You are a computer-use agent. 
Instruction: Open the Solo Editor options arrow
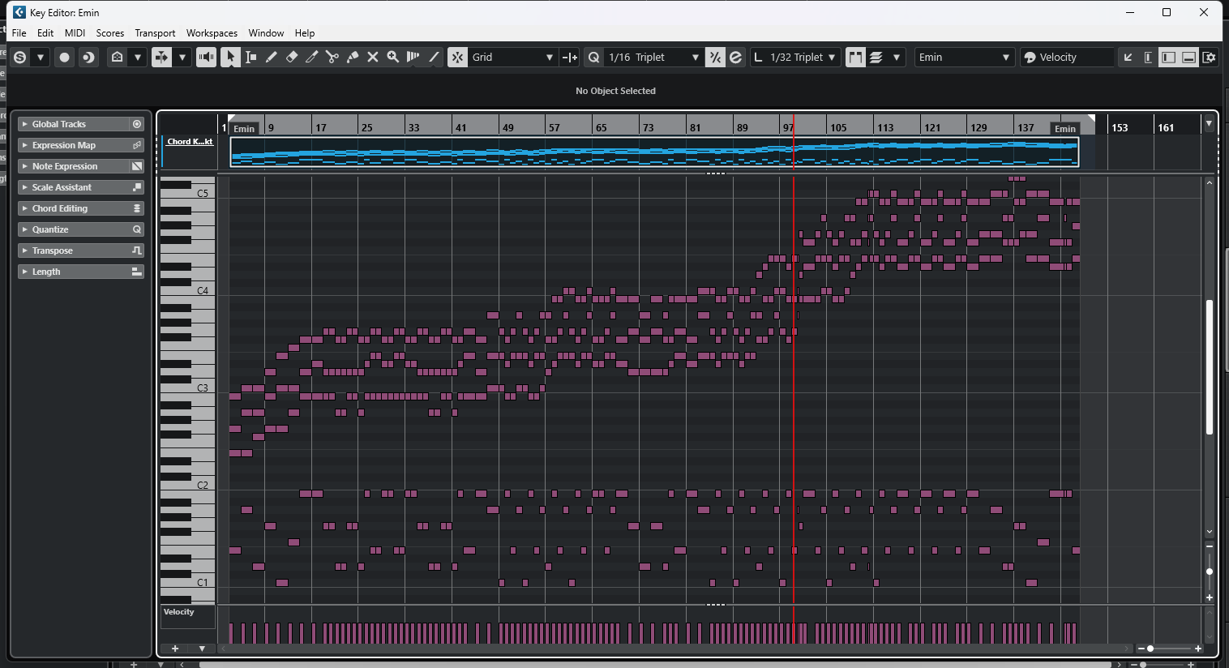pos(40,57)
